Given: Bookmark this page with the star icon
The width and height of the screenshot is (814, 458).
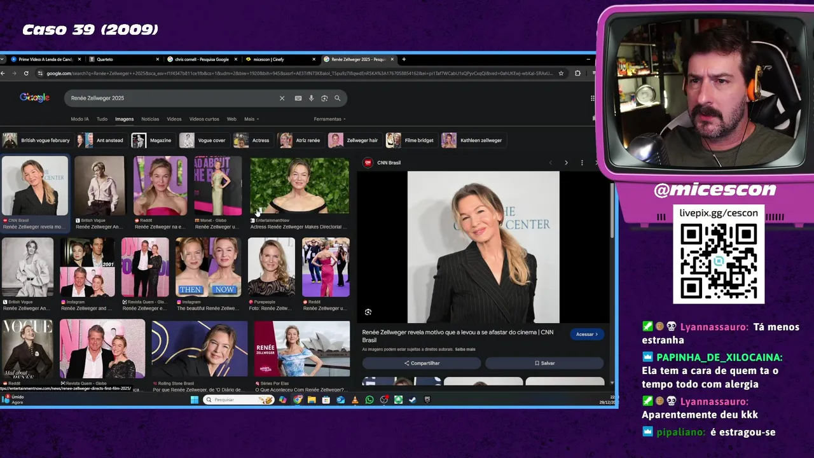Looking at the screenshot, I should pyautogui.click(x=561, y=73).
